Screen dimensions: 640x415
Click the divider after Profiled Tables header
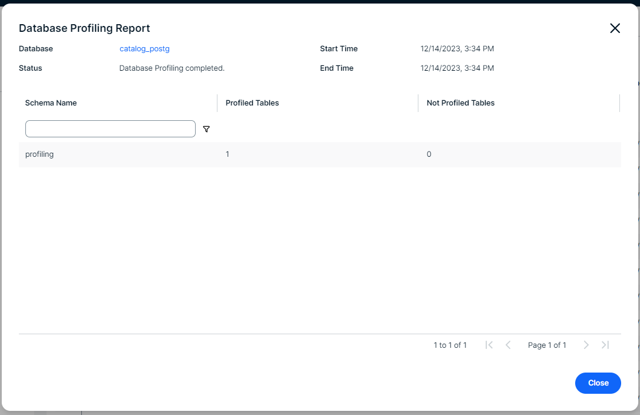(x=418, y=103)
